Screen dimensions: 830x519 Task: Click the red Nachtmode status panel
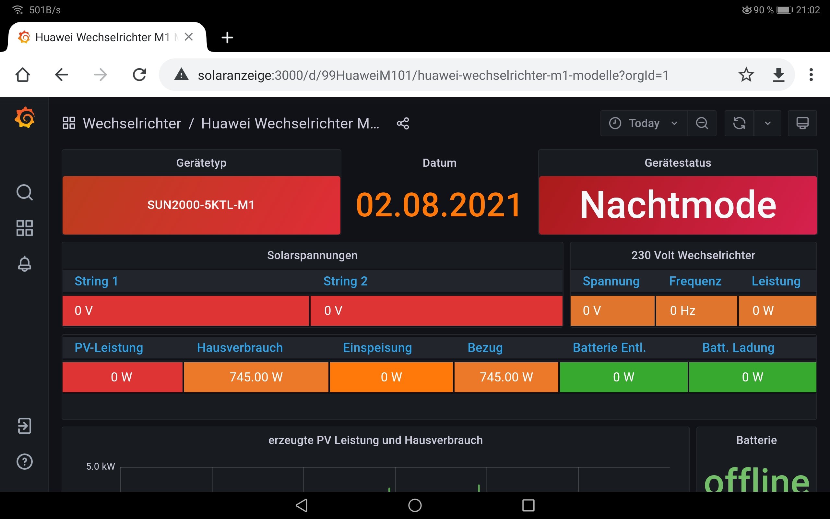pyautogui.click(x=678, y=205)
